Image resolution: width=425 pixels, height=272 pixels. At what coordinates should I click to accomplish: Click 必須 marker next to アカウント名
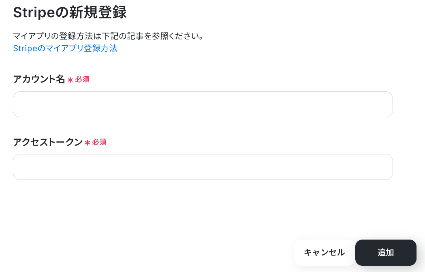(82, 79)
